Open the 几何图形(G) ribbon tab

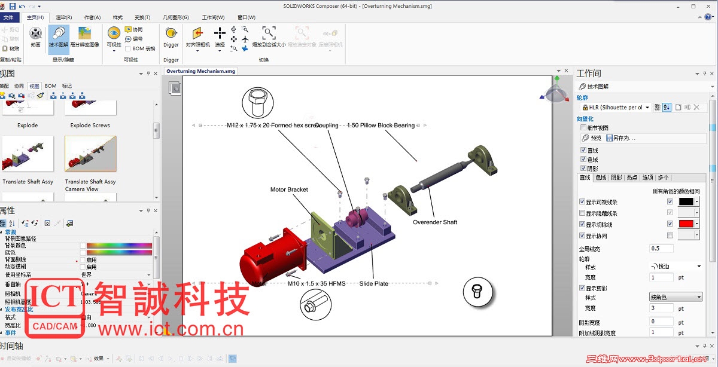(x=176, y=17)
